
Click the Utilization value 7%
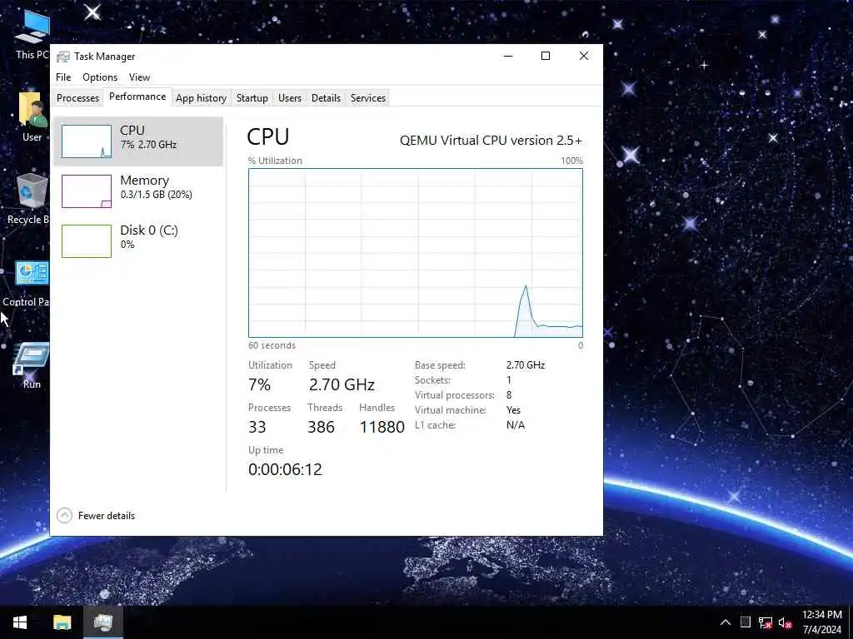click(260, 384)
